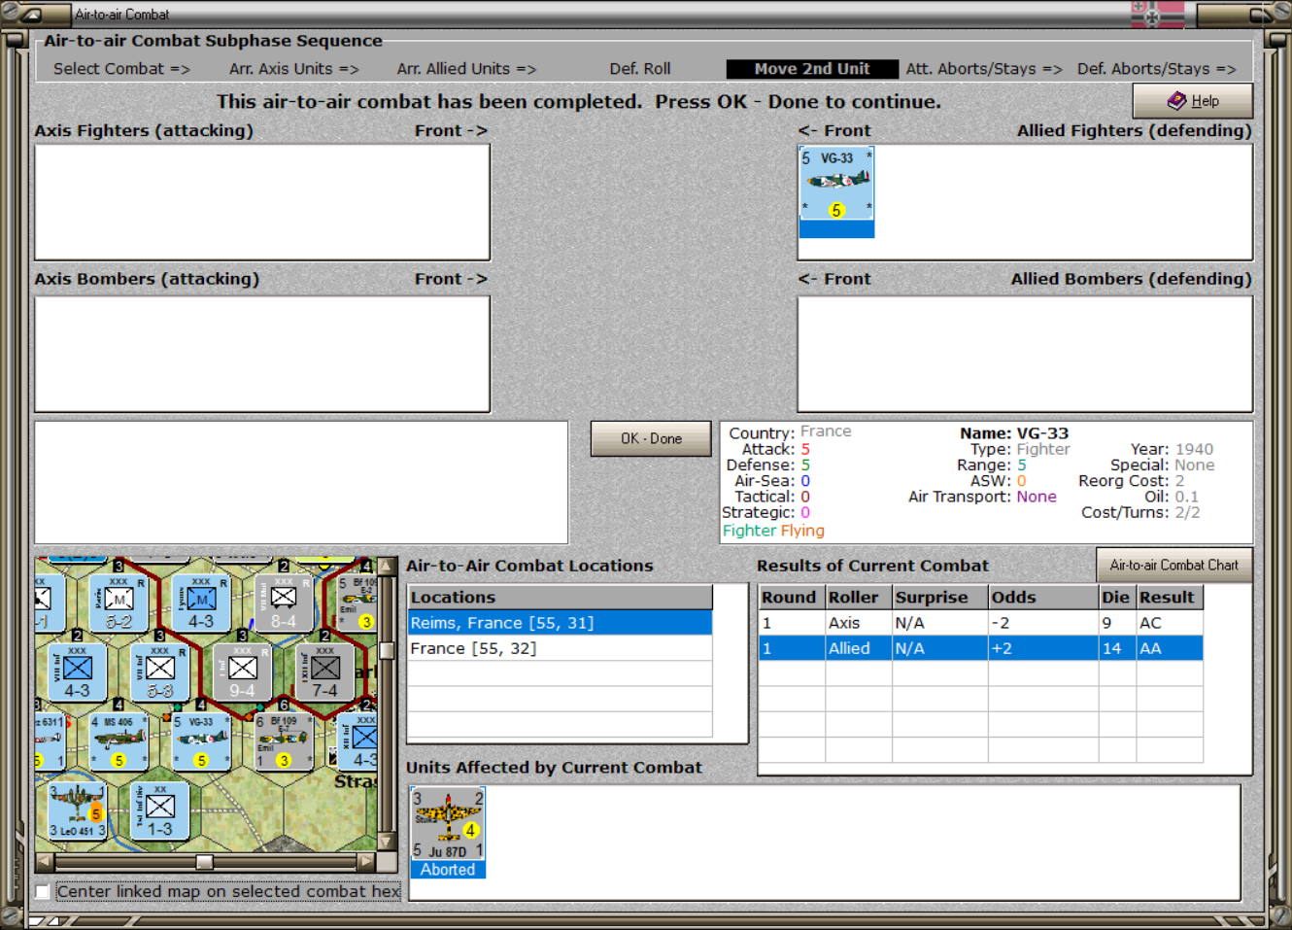Click the empty Allied Bombers defending box
The image size is (1292, 930).
click(x=1025, y=354)
